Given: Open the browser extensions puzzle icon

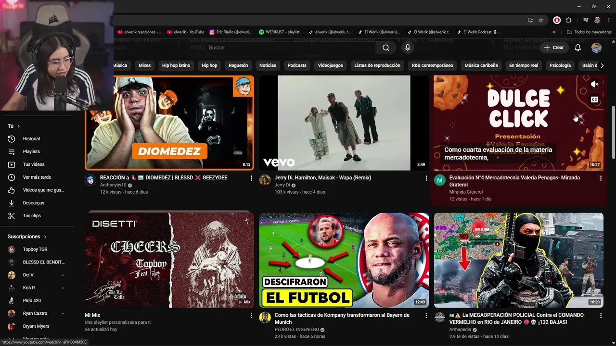Looking at the screenshot, I should (569, 20).
